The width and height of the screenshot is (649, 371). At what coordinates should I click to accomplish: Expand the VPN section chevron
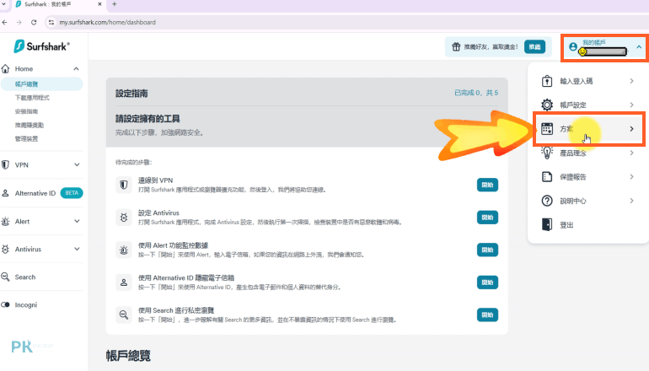point(77,164)
